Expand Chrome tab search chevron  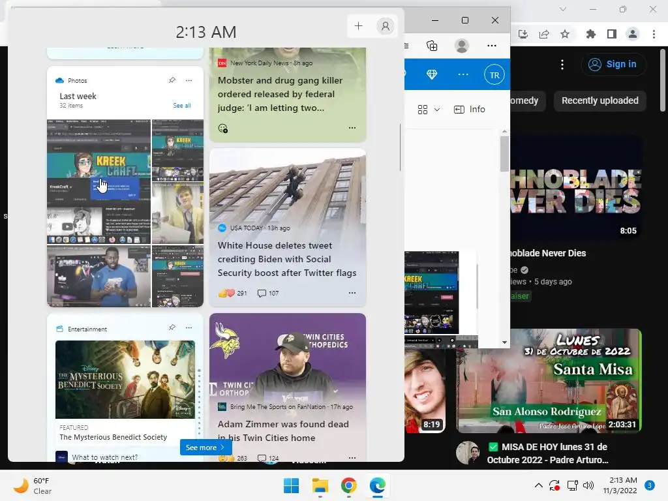[563, 9]
